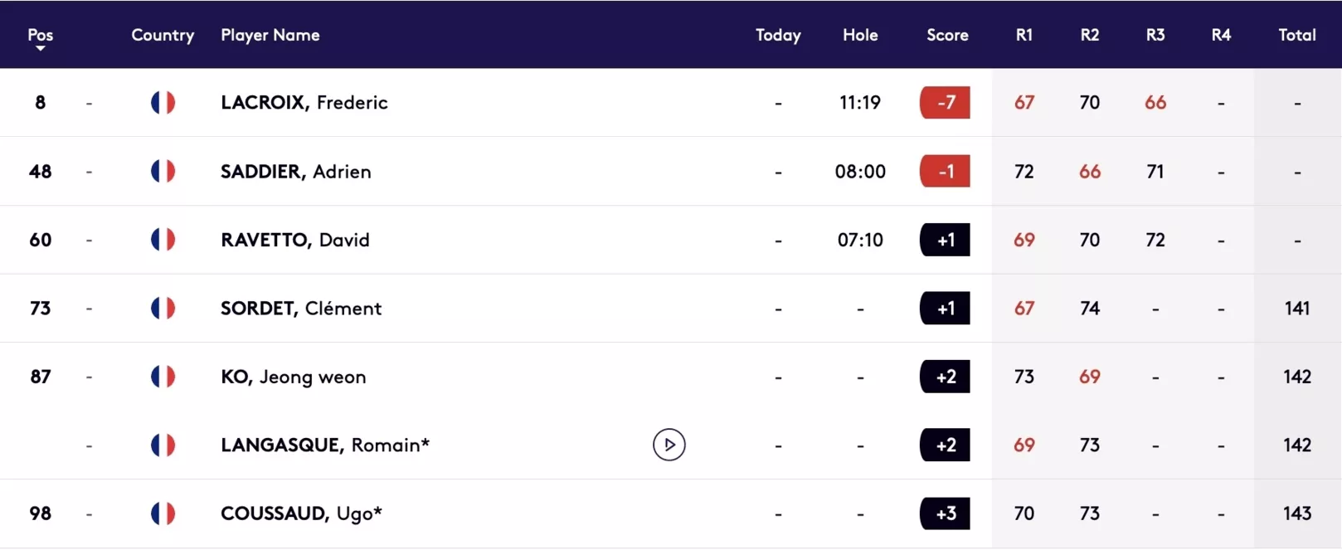Click the French flag beside Saddier
Viewport: 1342px width, 550px height.
pos(163,171)
